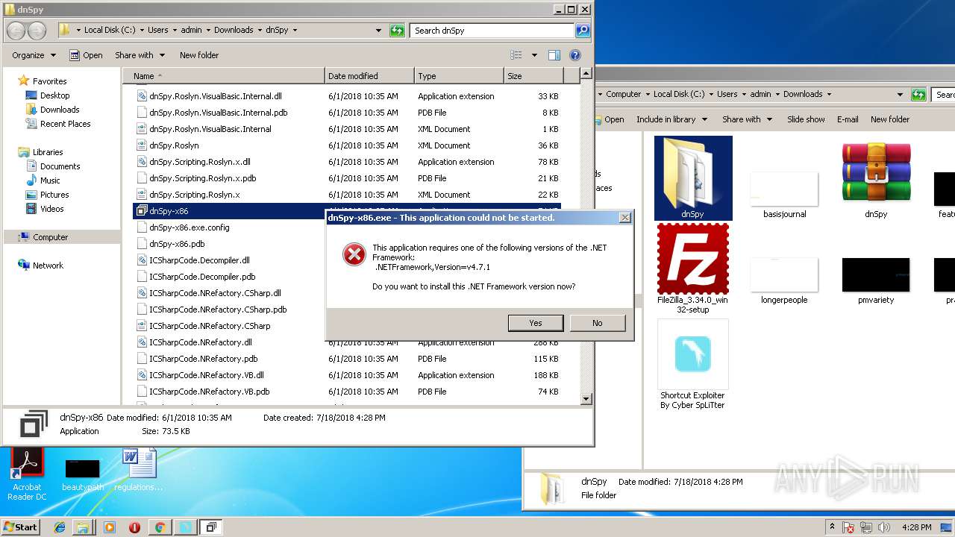The image size is (955, 537).
Task: Click the search magnifier icon
Action: [583, 31]
